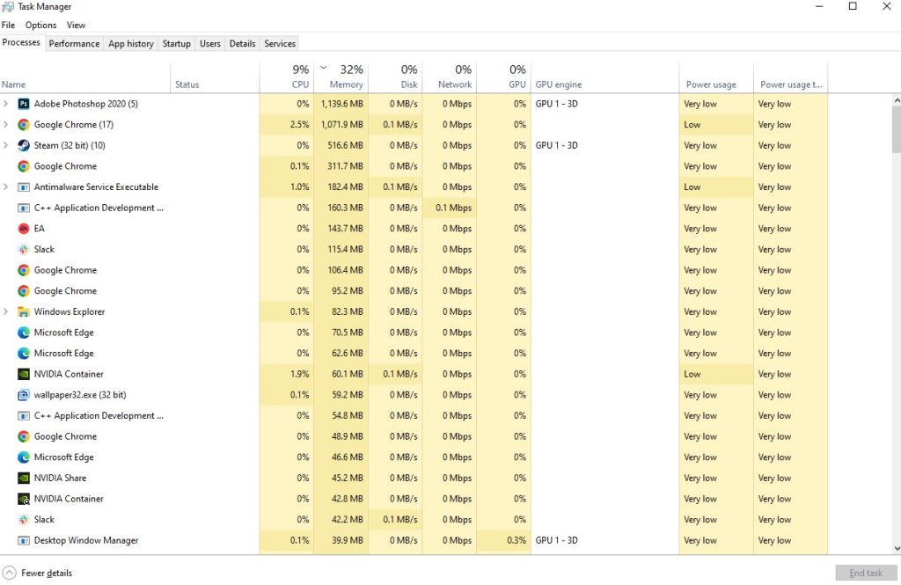Switch to the Services tab
901x585 pixels.
(x=280, y=44)
